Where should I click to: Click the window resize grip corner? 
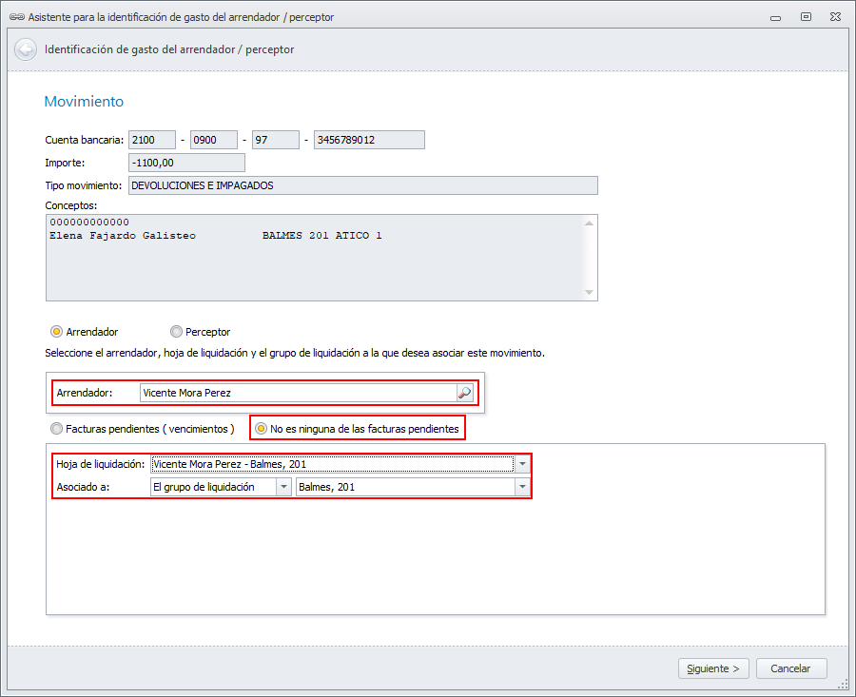844,685
